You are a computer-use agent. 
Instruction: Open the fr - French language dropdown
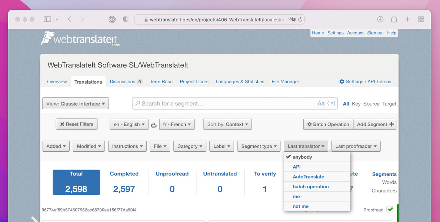coord(177,124)
